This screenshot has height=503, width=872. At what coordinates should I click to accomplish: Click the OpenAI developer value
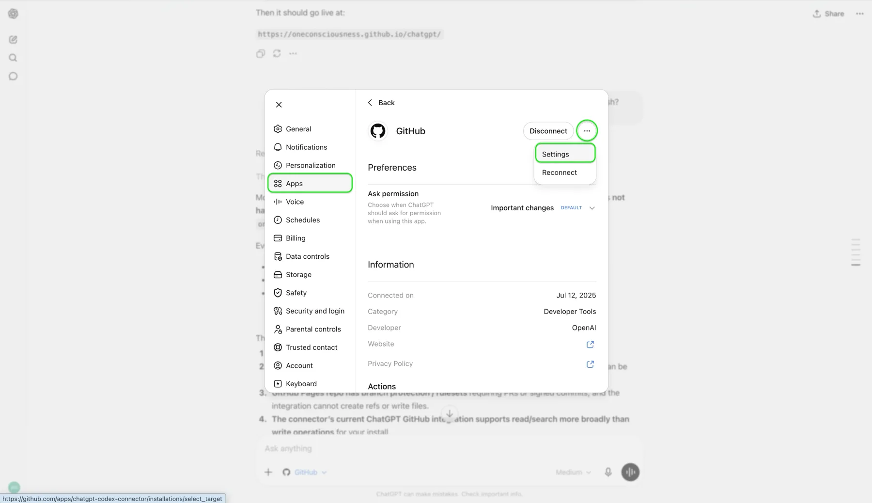coord(584,328)
